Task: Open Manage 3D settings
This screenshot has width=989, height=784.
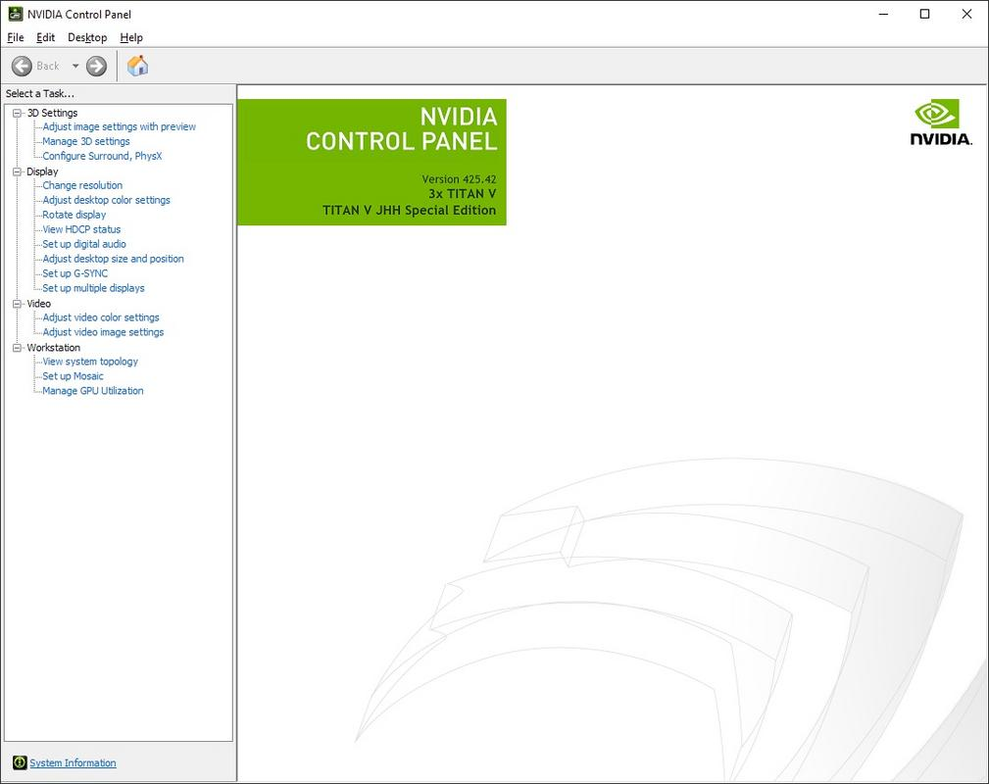Action: [86, 141]
